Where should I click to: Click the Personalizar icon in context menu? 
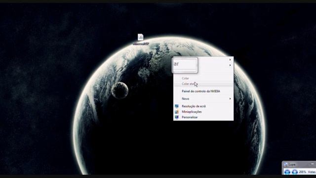click(x=177, y=117)
